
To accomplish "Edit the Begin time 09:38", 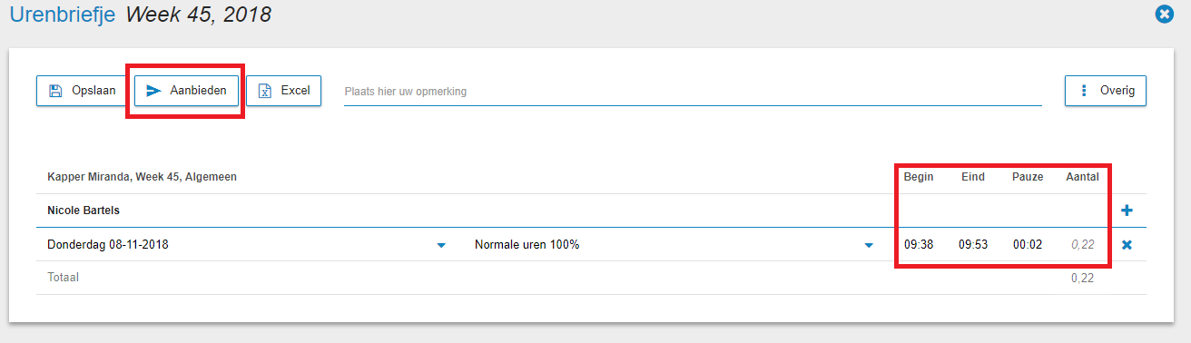I will point(919,245).
